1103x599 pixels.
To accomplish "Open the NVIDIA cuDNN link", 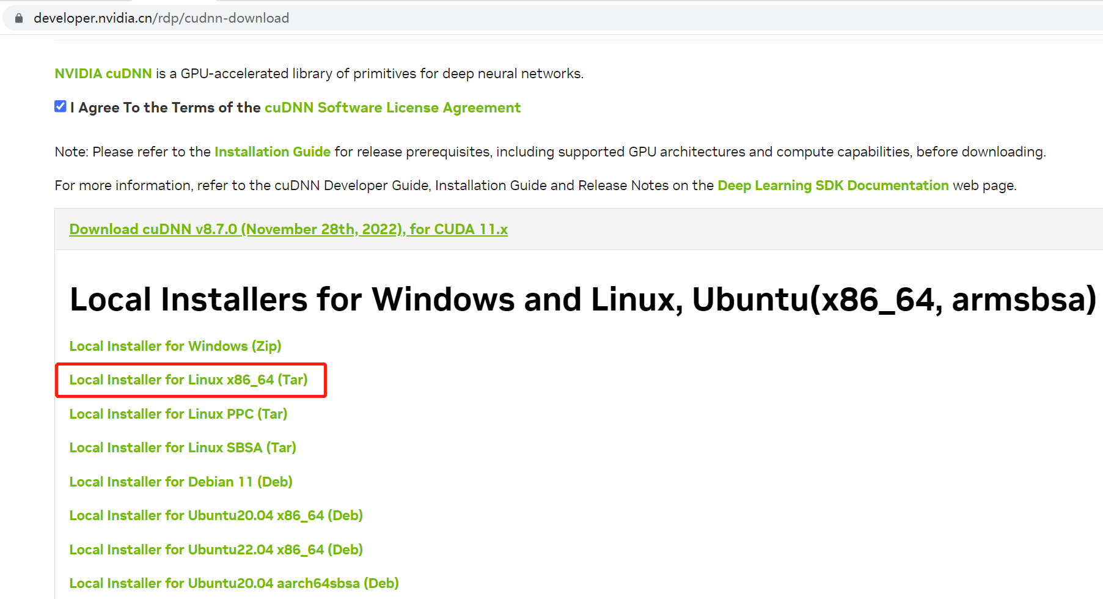I will coord(103,73).
